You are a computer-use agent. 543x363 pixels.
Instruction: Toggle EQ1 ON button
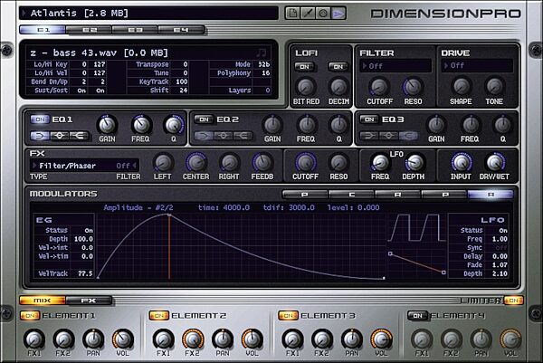pyautogui.click(x=40, y=119)
